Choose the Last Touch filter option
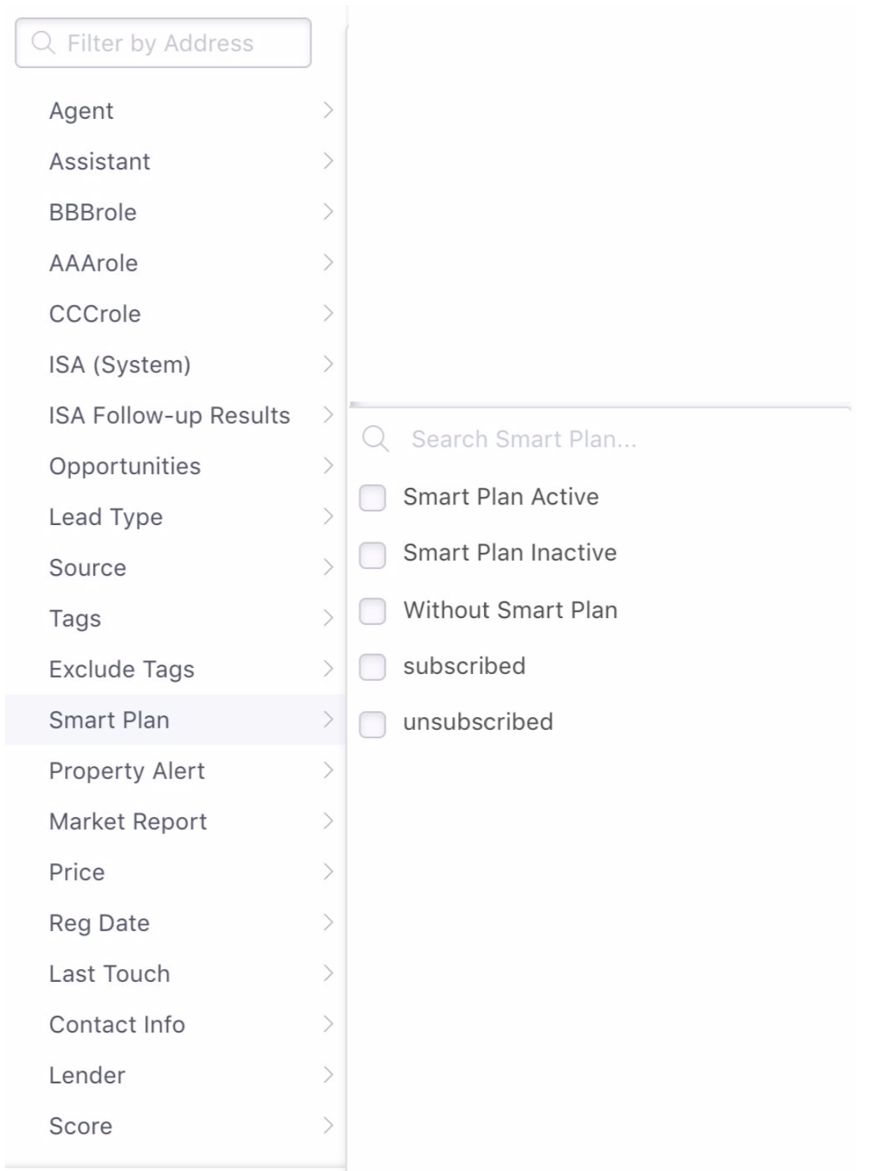The width and height of the screenshot is (871, 1171). coord(175,974)
